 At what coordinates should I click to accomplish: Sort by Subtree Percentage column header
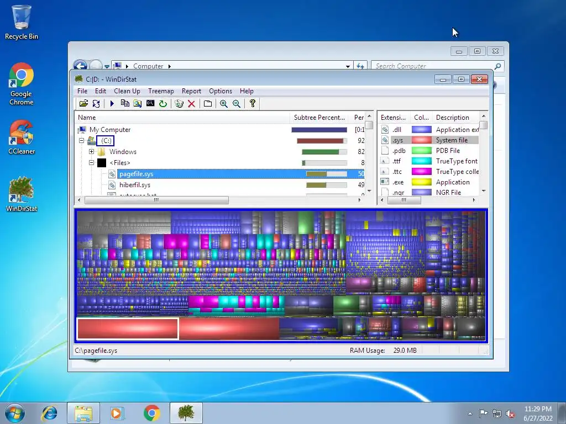coord(319,118)
